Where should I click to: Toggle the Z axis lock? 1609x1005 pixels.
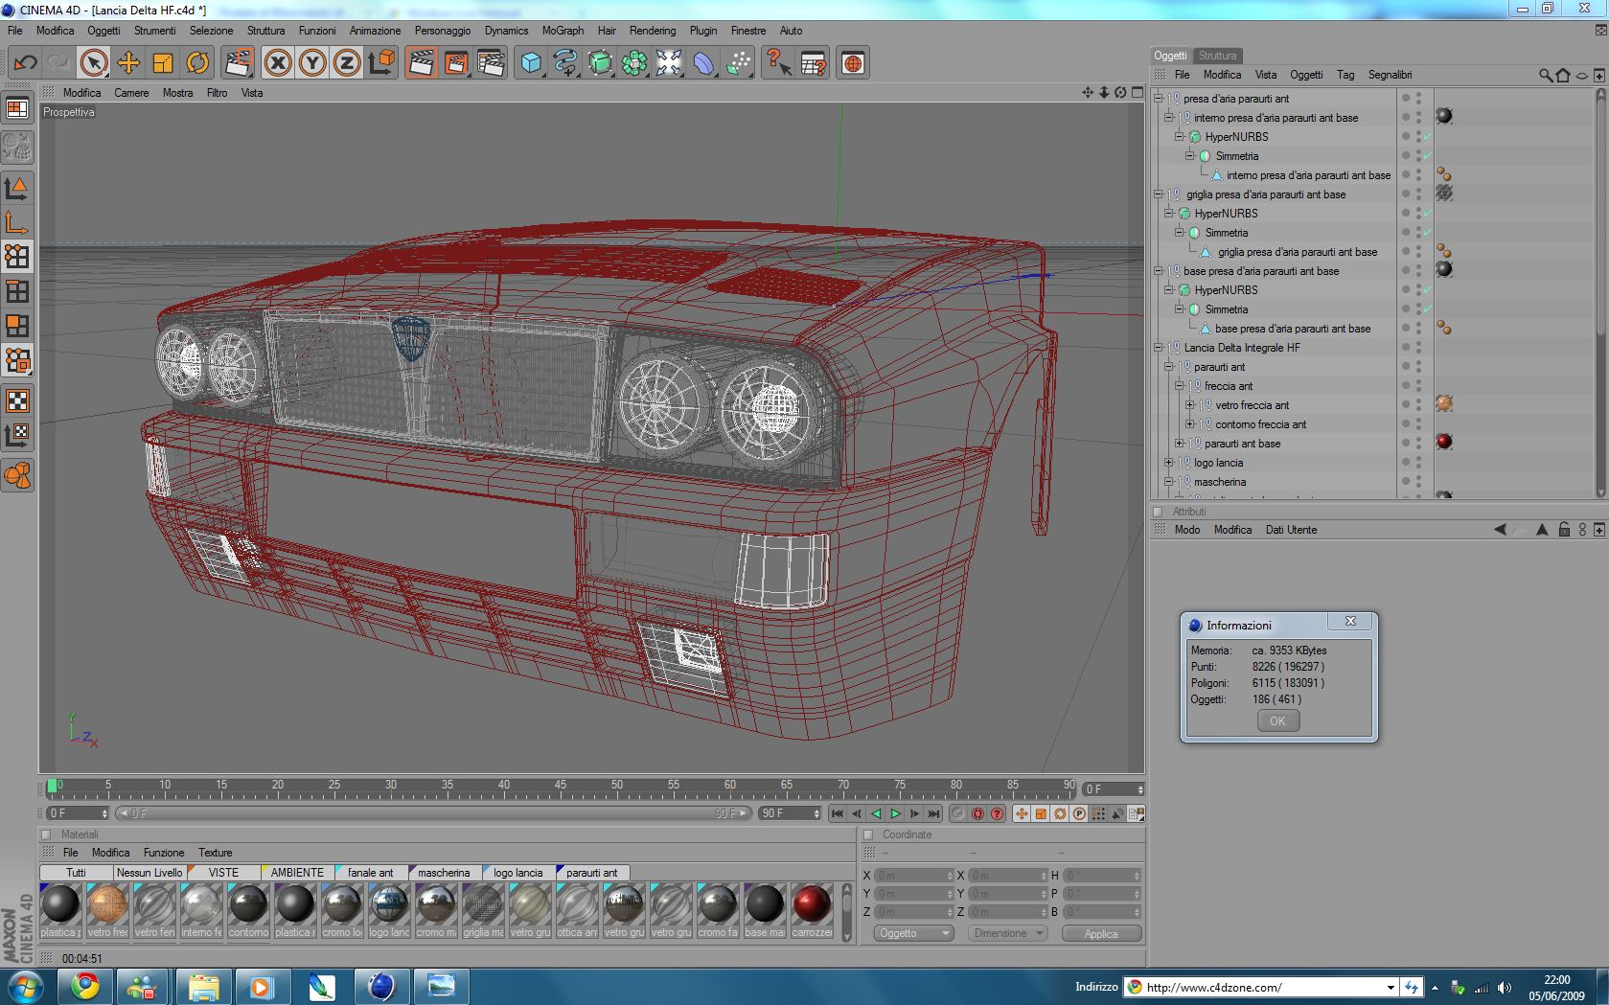(x=347, y=63)
